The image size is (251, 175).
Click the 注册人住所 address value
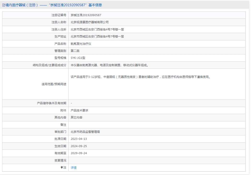97,30
